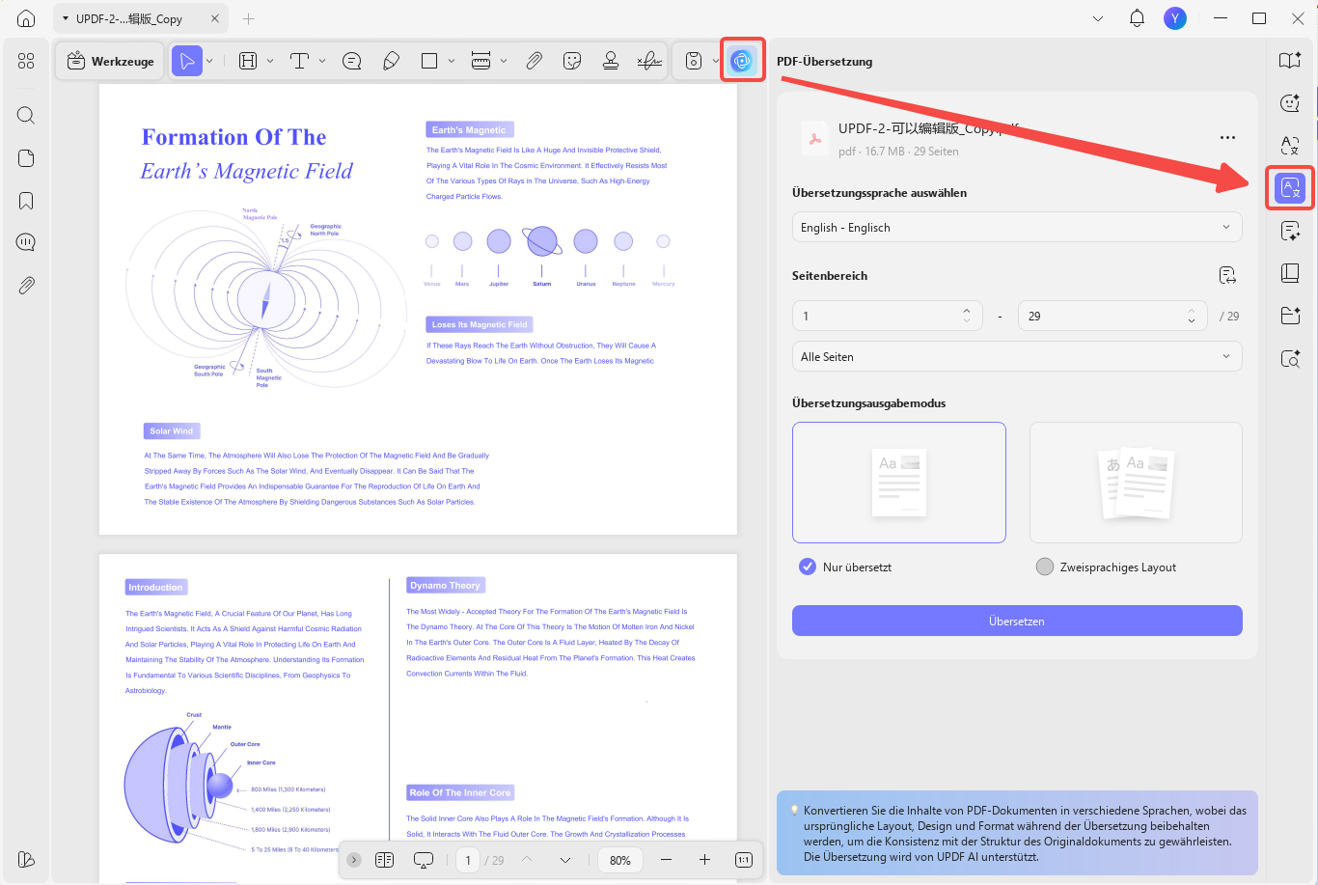Expand the highlight tool dropdown arrow
The image size is (1318, 885).
click(270, 61)
